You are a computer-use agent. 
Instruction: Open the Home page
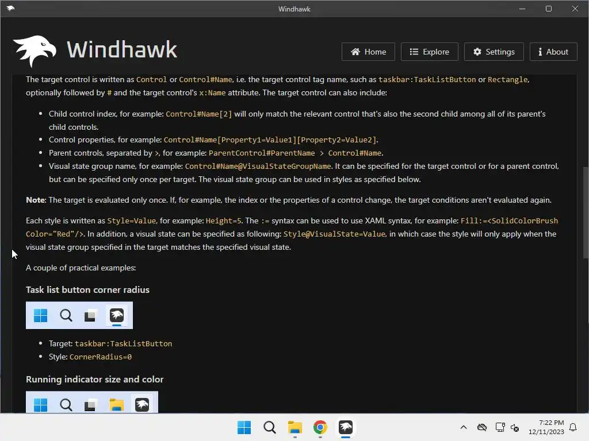click(x=368, y=52)
